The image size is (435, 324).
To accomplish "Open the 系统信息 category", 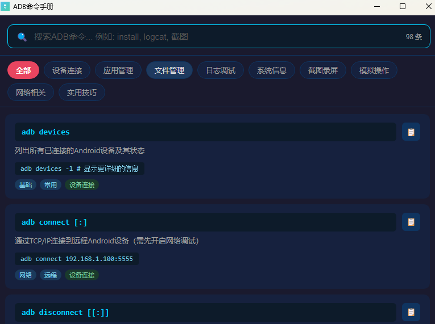I will (272, 70).
